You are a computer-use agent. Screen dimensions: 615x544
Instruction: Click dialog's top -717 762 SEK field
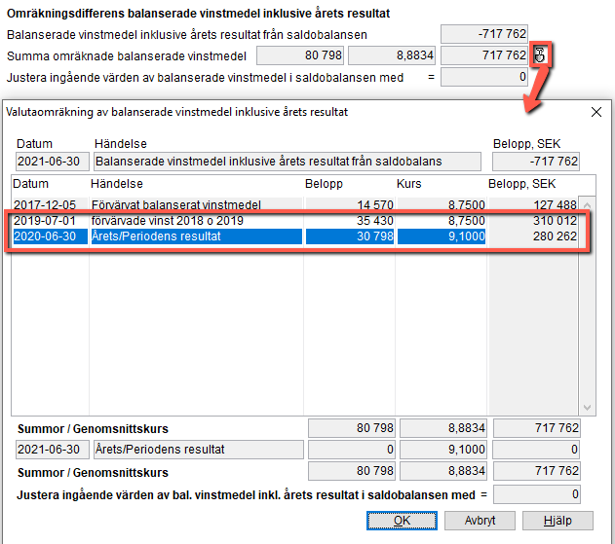[536, 162]
